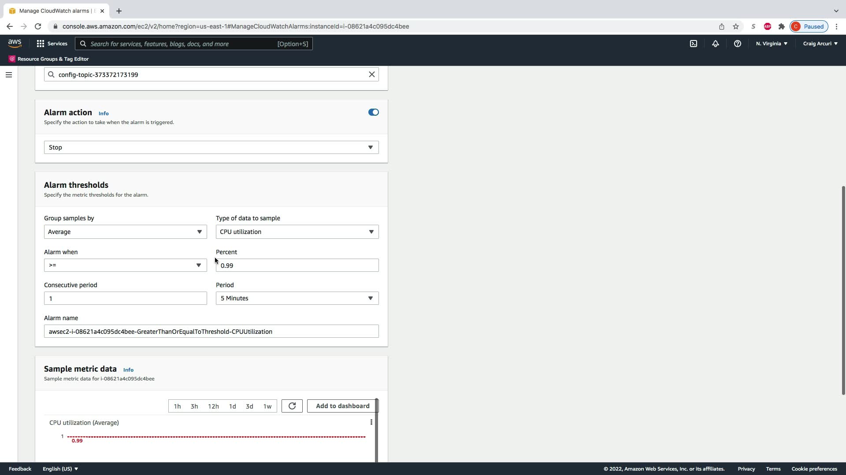Open the Services grid menu
Viewport: 846px width, 475px height.
pos(52,44)
